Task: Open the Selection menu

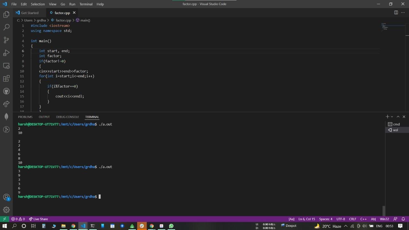Action: coord(38,4)
